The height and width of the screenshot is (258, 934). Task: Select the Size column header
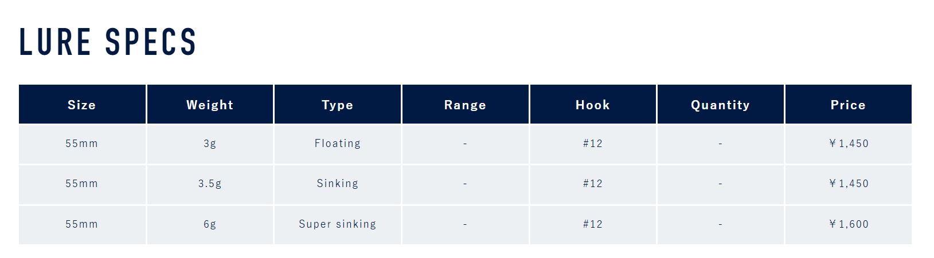82,105
